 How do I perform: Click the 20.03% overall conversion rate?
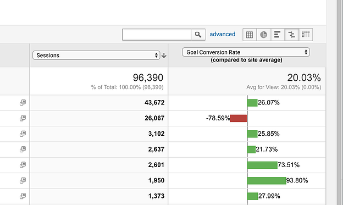[x=304, y=77]
